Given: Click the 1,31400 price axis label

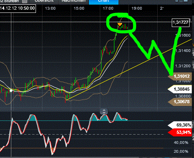Looking at the screenshot, I should click(183, 51).
